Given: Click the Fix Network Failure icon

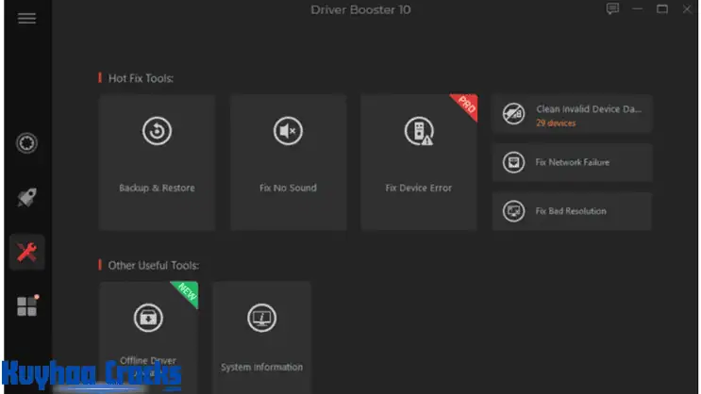Looking at the screenshot, I should 514,162.
